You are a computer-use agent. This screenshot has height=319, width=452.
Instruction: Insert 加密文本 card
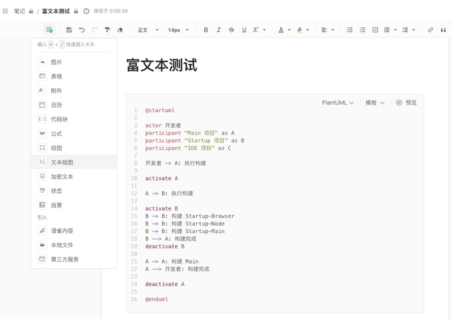[x=74, y=176]
